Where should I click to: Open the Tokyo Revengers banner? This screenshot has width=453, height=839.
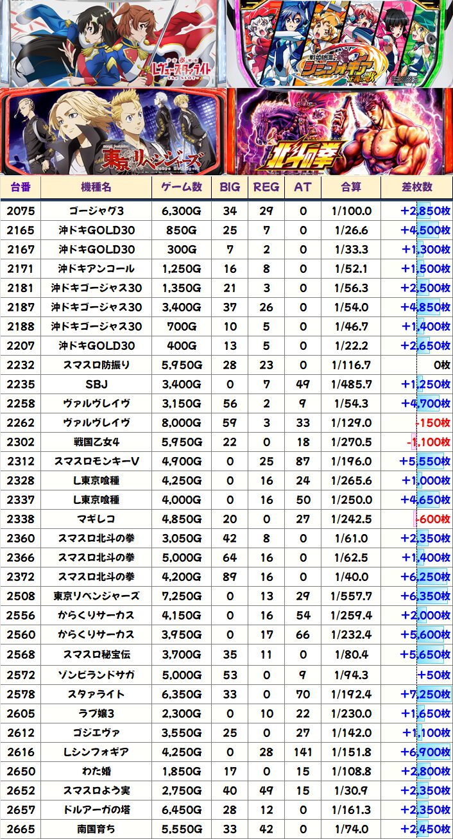click(x=113, y=131)
